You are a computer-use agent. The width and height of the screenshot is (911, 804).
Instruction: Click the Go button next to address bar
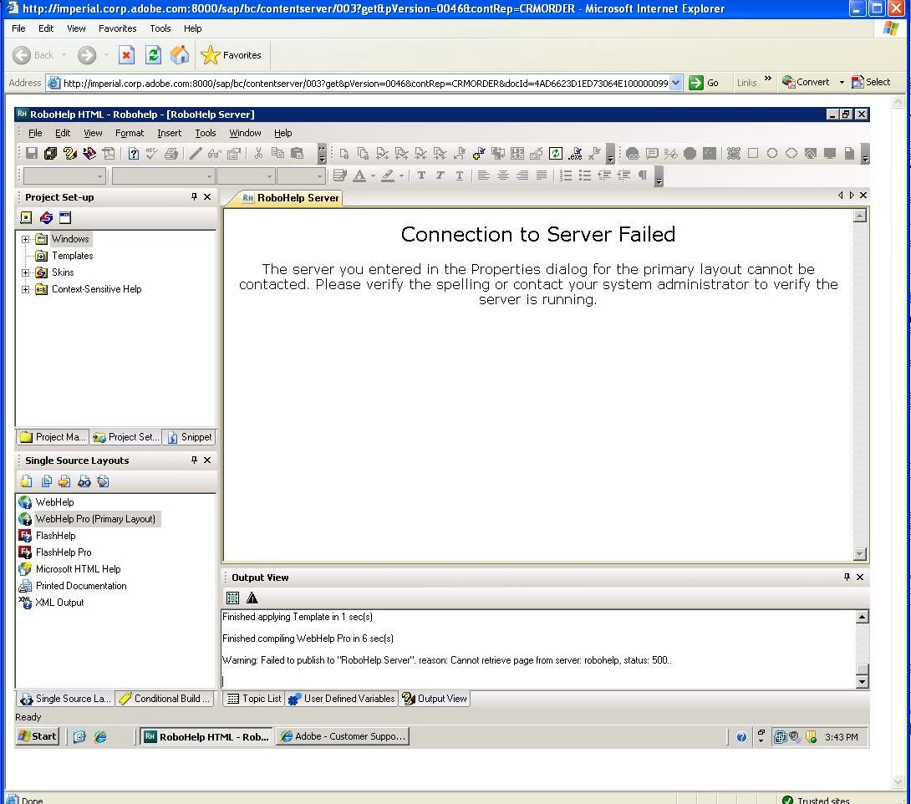coord(705,83)
